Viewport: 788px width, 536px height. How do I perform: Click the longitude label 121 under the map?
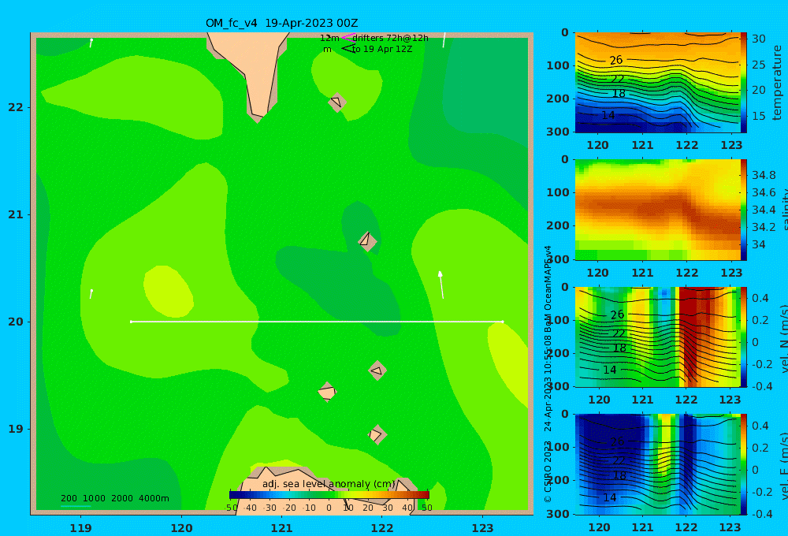click(281, 528)
